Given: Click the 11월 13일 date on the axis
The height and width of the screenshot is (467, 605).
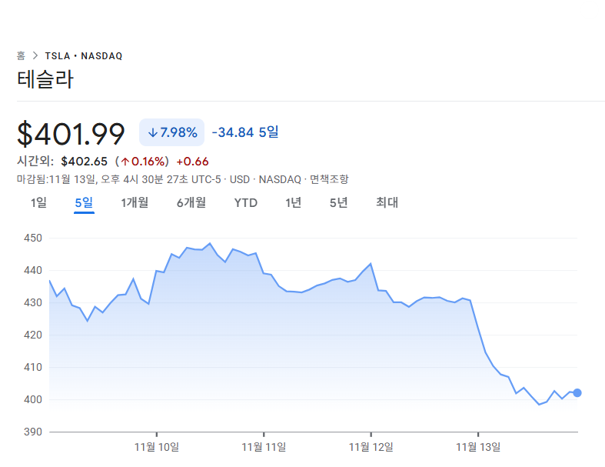Looking at the screenshot, I should 478,447.
